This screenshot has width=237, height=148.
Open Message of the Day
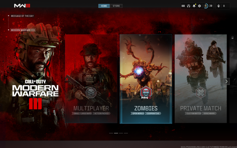[22, 16]
